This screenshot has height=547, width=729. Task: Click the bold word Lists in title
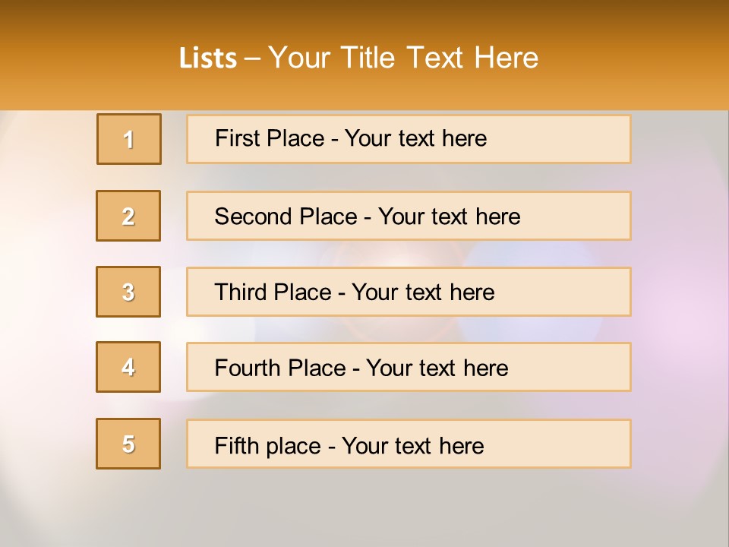[208, 58]
